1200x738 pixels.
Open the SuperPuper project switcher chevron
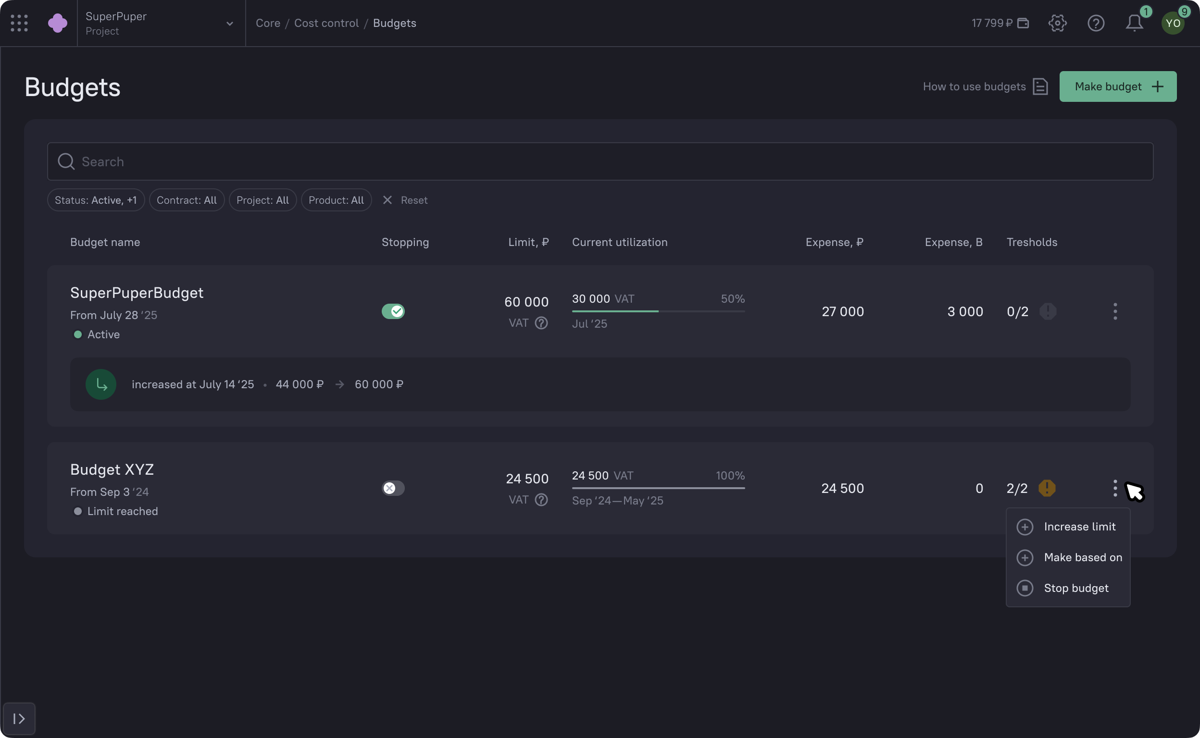[228, 23]
